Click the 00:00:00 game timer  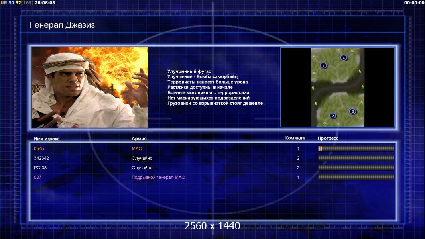coord(414,3)
